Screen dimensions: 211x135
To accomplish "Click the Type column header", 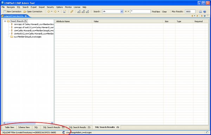I will pos(184,21).
